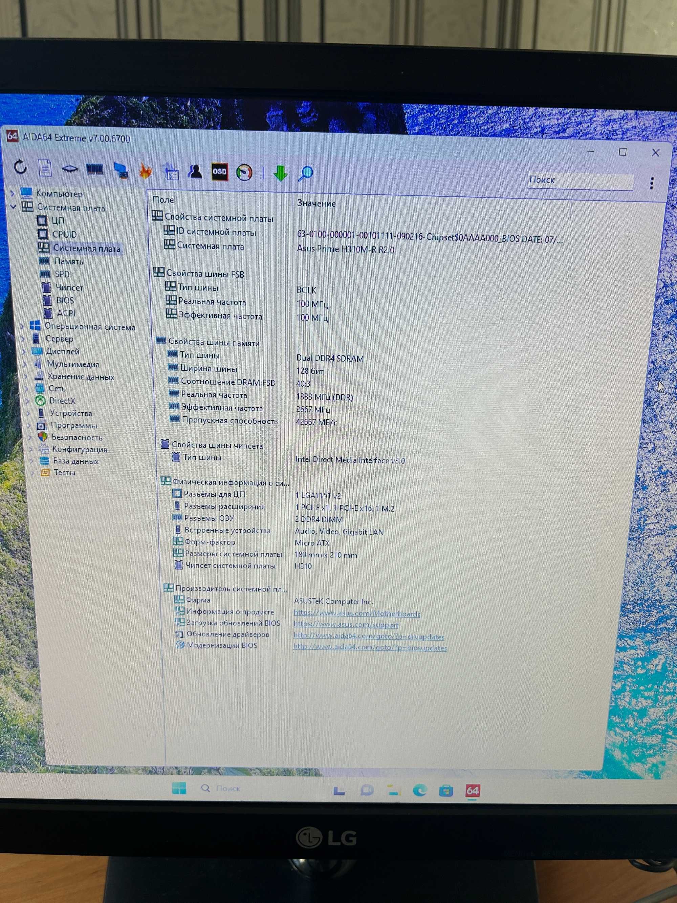Open the aida64 drvupdates link
Image resolution: width=677 pixels, height=903 pixels.
pos(369,637)
